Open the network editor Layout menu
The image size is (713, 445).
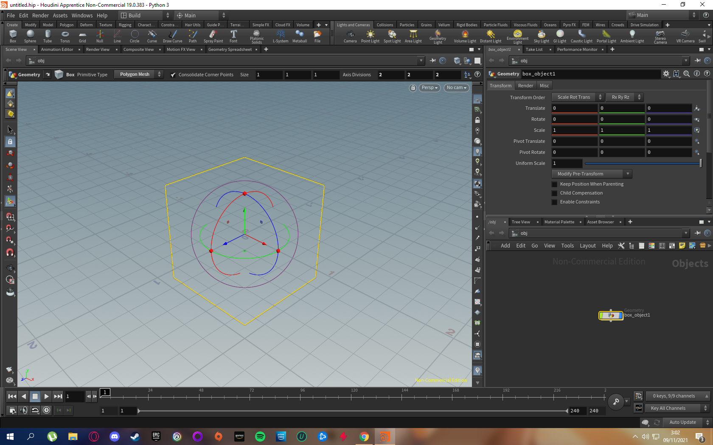pyautogui.click(x=587, y=246)
